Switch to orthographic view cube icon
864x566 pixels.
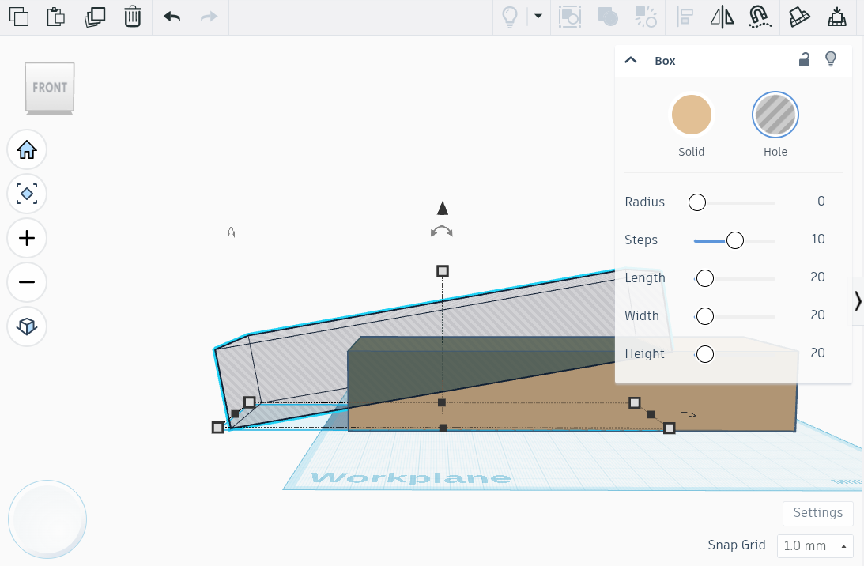pos(26,326)
